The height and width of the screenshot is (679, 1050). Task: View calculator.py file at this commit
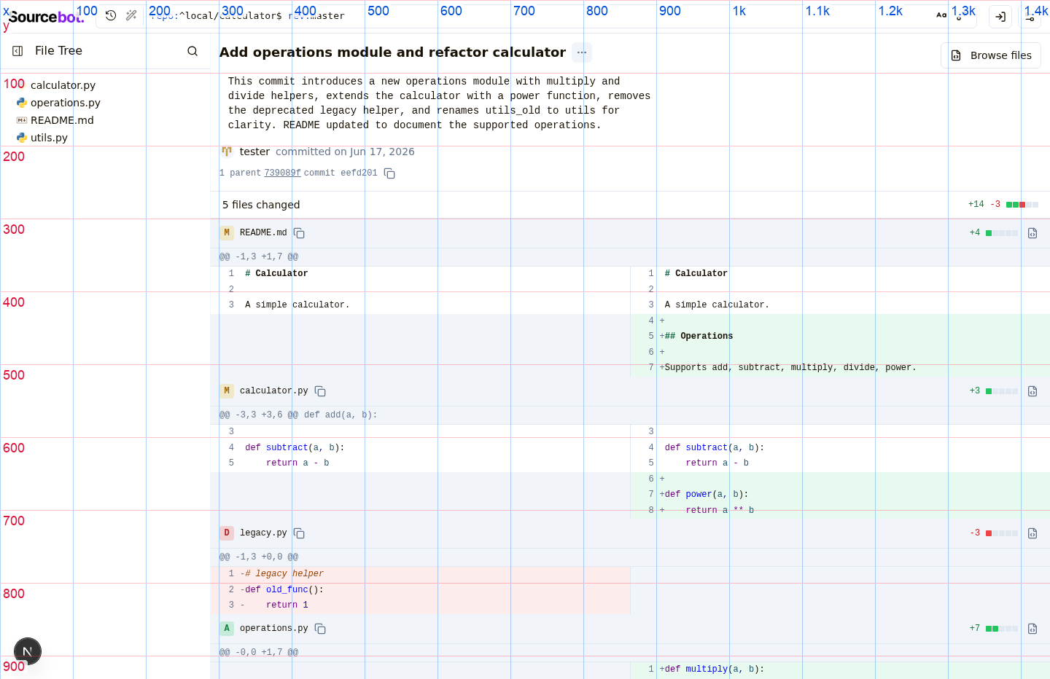(x=1032, y=391)
